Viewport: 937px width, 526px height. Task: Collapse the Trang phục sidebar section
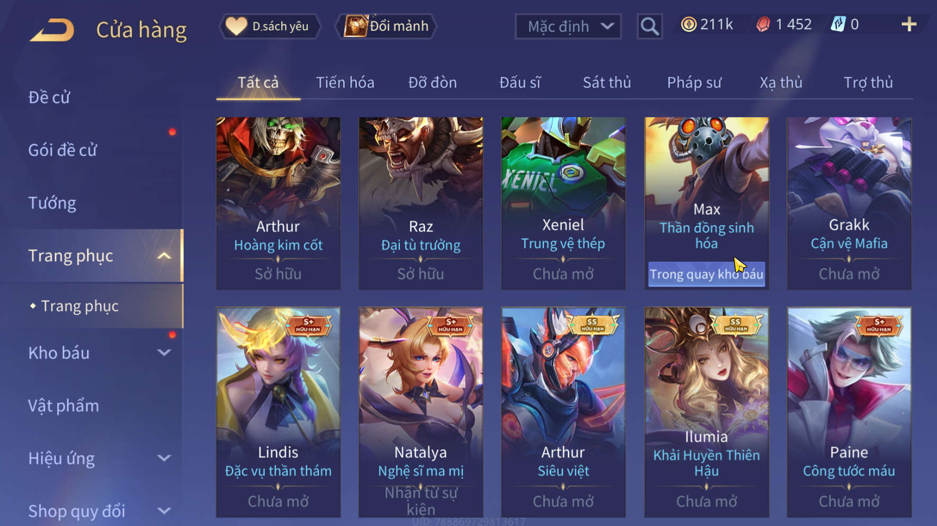(164, 256)
